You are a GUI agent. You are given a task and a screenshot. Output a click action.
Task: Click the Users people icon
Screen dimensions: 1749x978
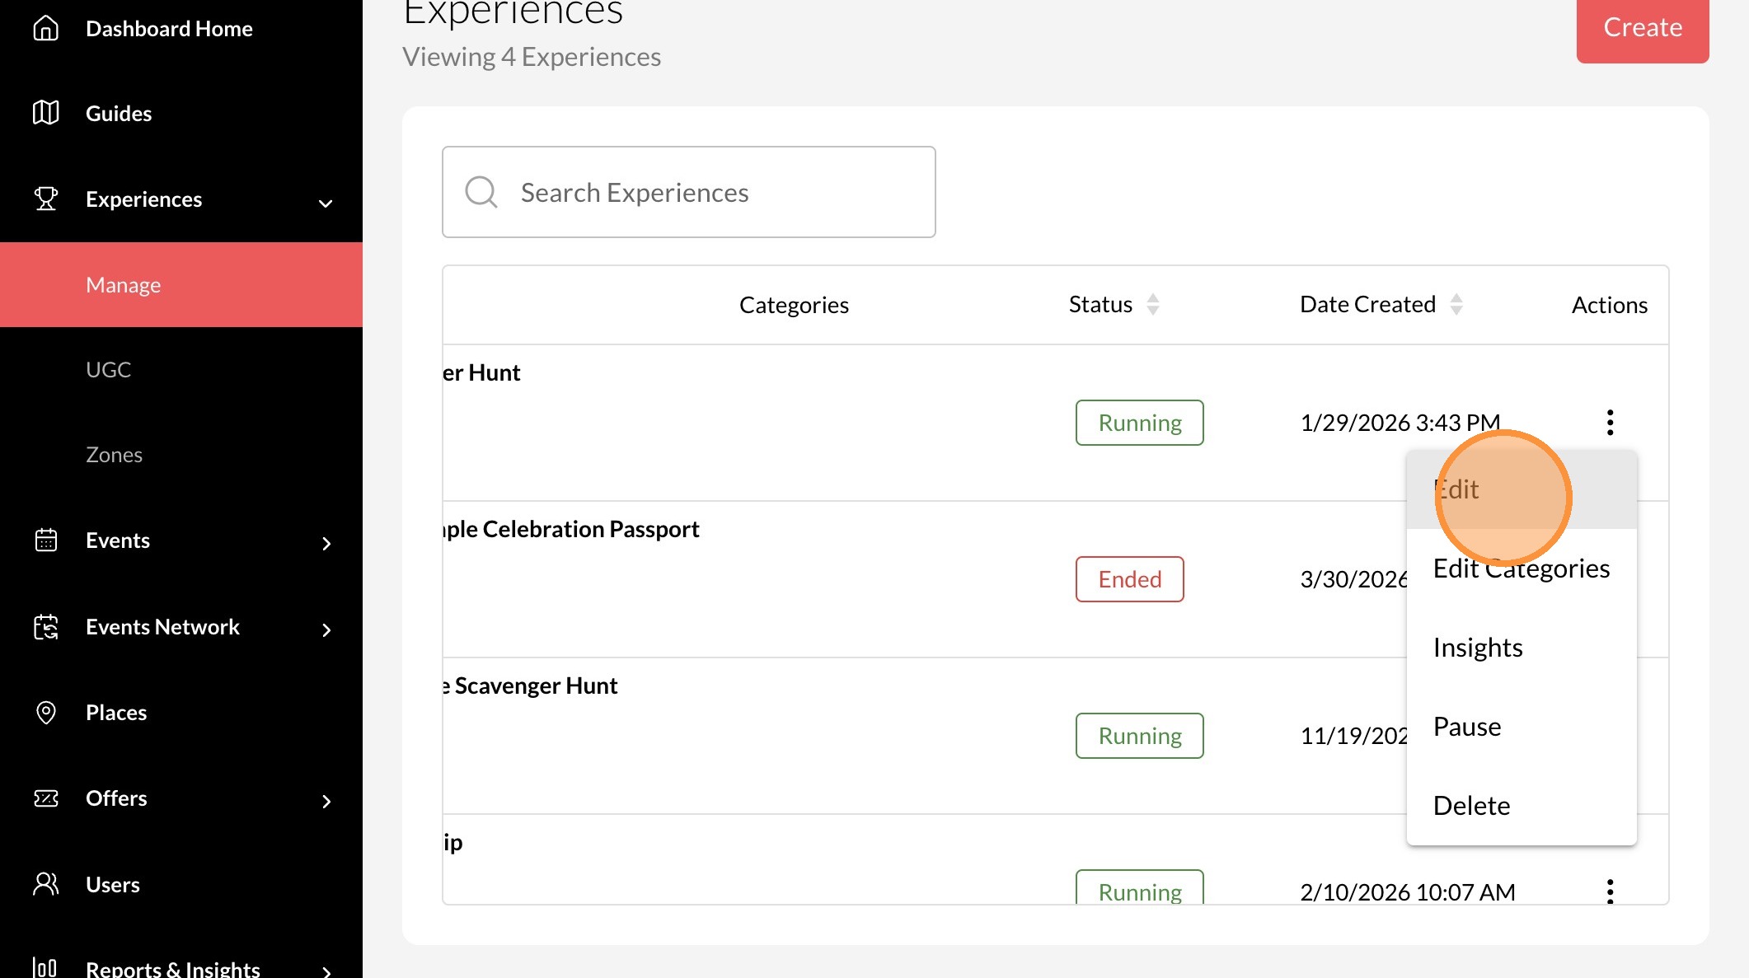click(46, 884)
